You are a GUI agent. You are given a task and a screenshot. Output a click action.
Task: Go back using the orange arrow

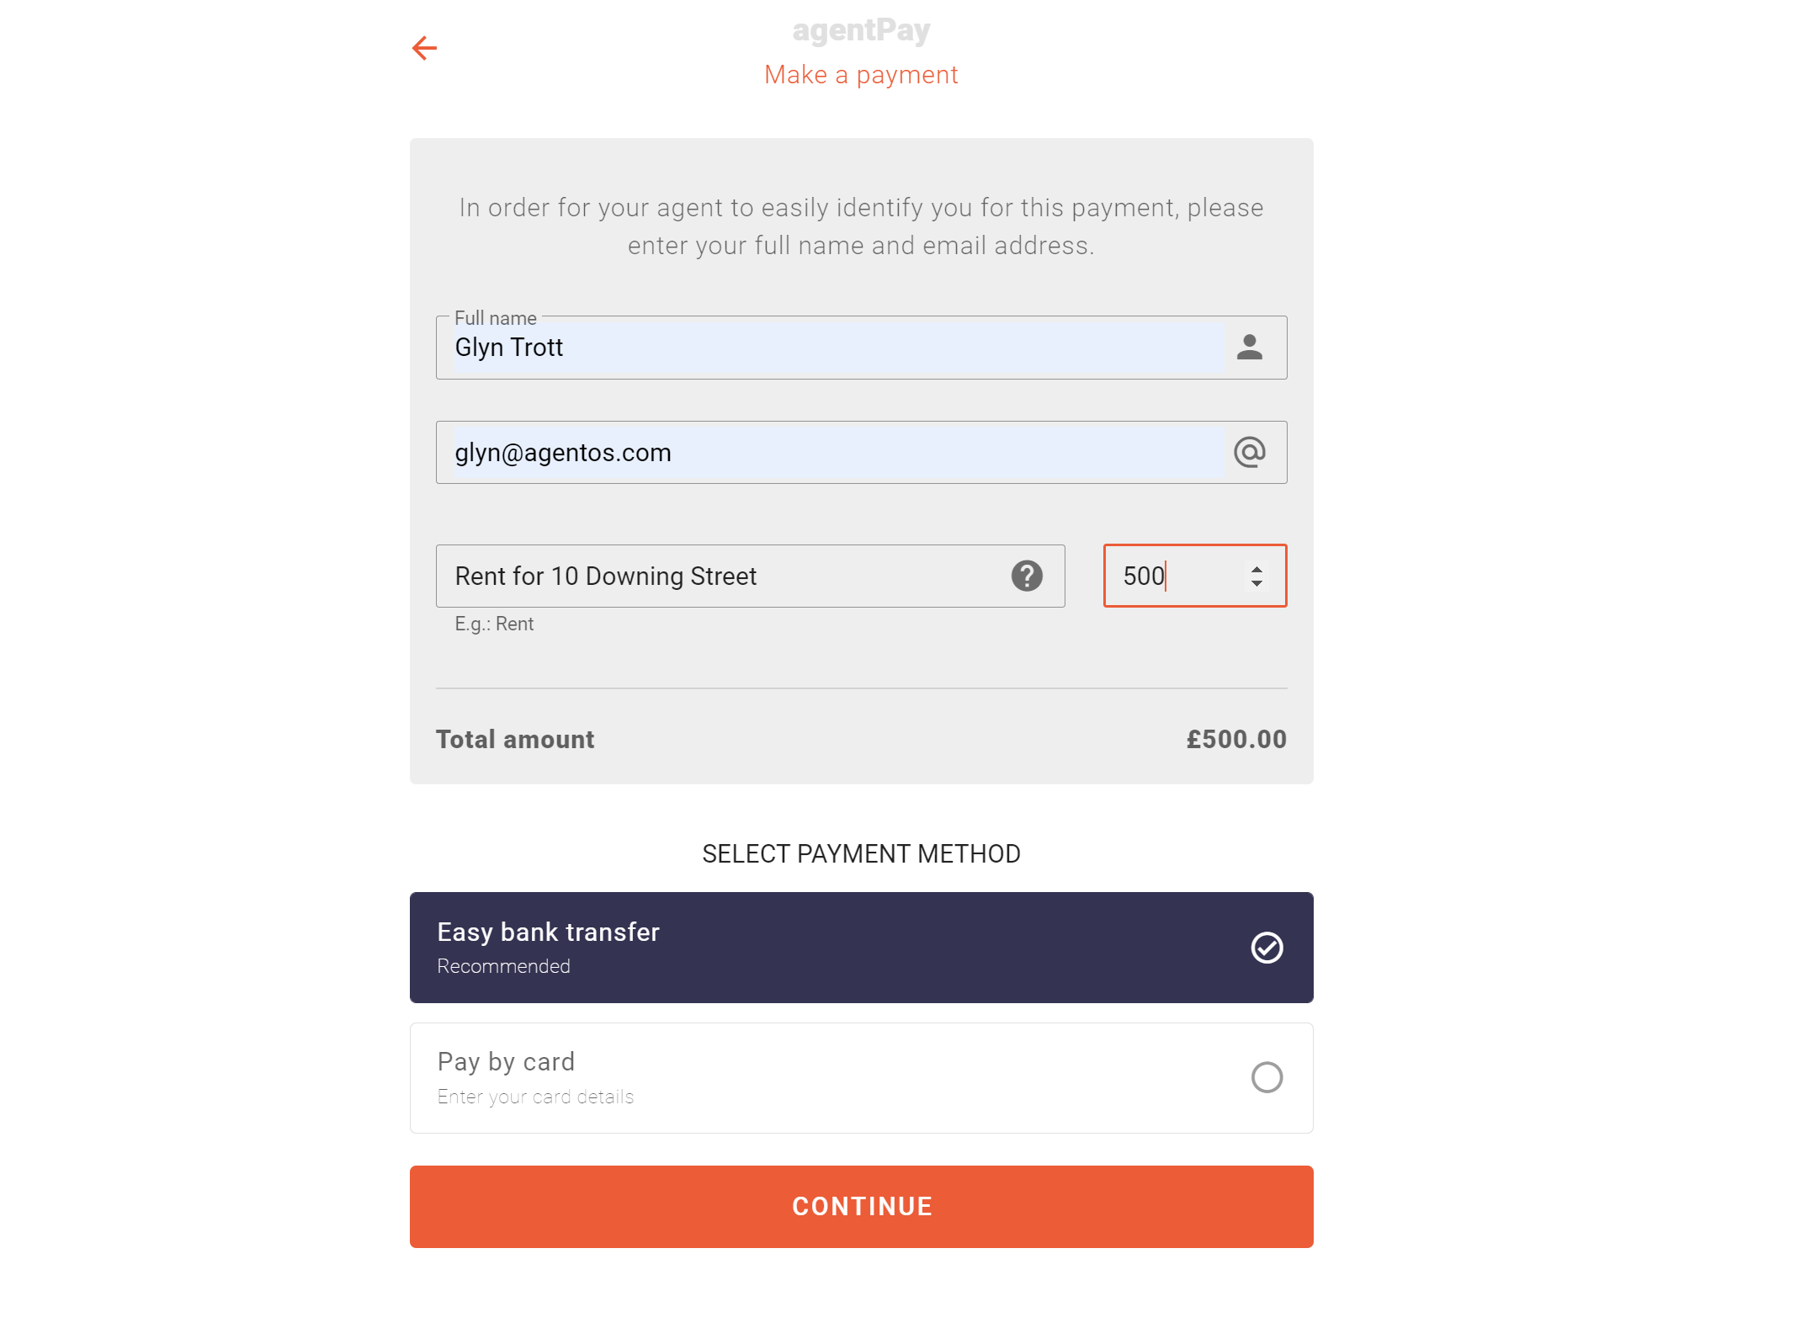click(x=424, y=48)
